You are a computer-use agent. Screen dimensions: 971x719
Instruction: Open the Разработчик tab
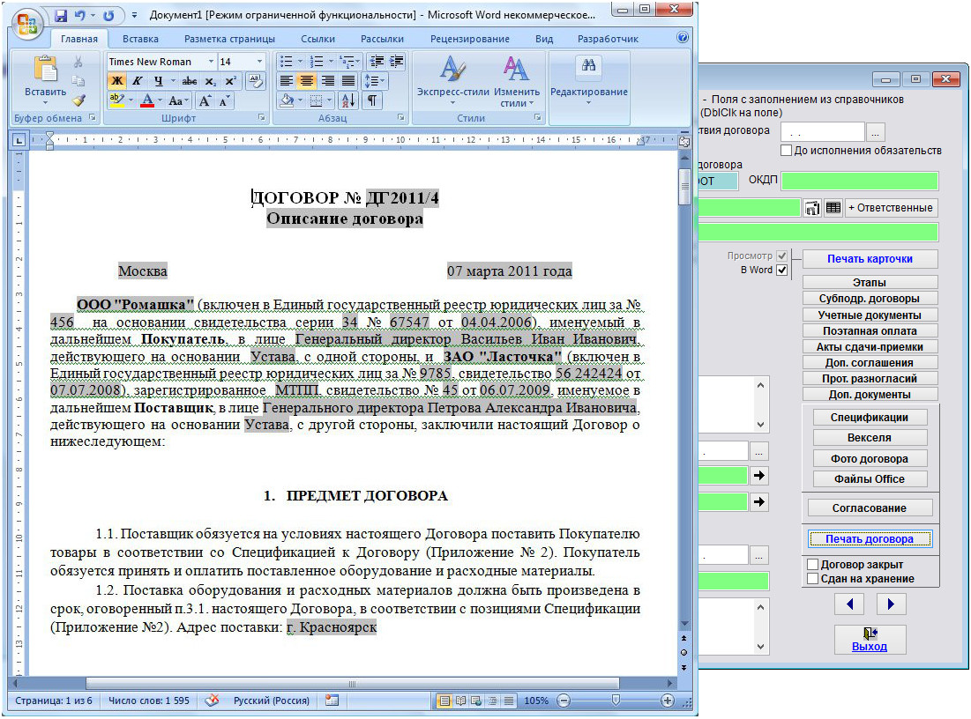609,39
